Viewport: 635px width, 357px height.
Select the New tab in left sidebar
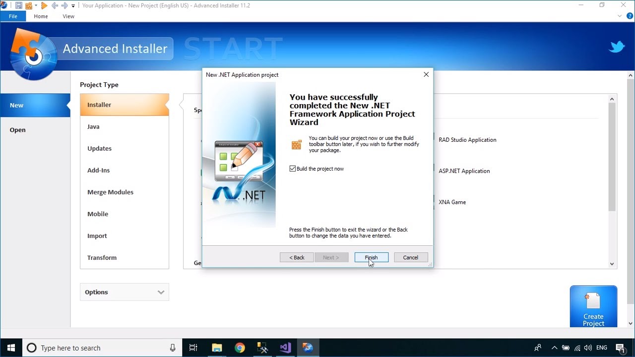coord(35,105)
